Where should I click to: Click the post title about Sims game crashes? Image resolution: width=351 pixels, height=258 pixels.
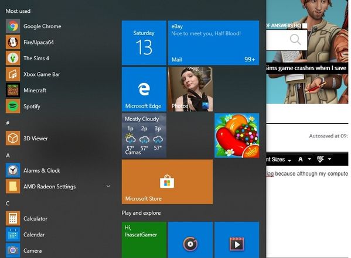point(306,68)
